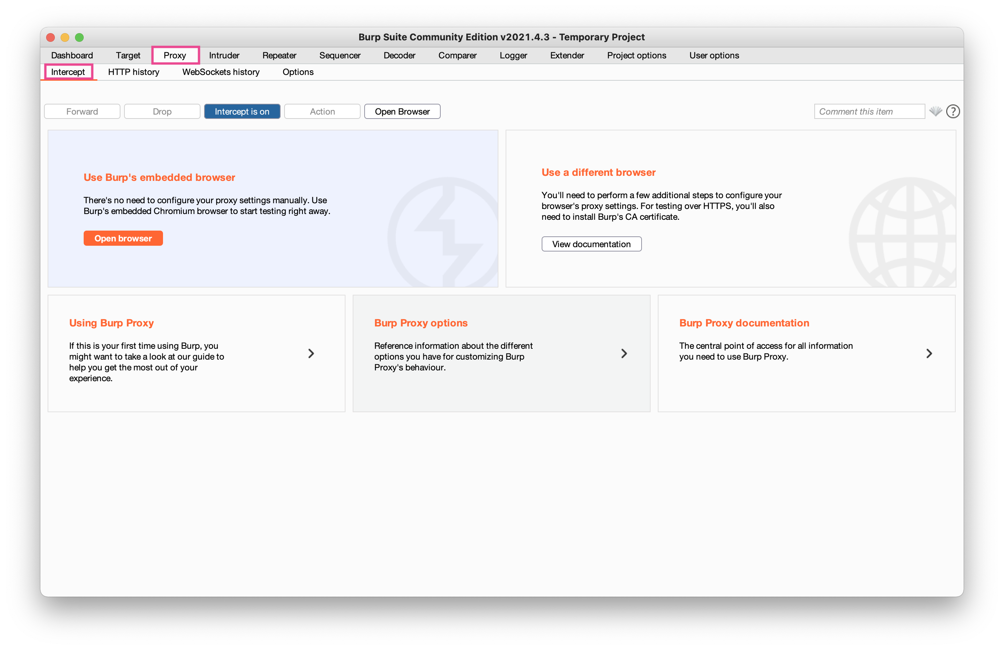Open the Decoder tab

coord(399,55)
